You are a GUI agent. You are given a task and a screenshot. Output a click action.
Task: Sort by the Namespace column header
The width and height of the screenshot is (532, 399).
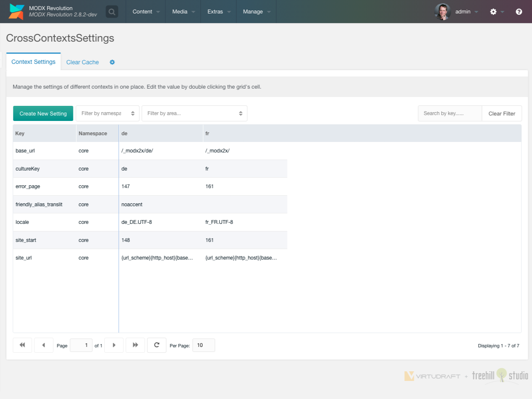point(97,134)
